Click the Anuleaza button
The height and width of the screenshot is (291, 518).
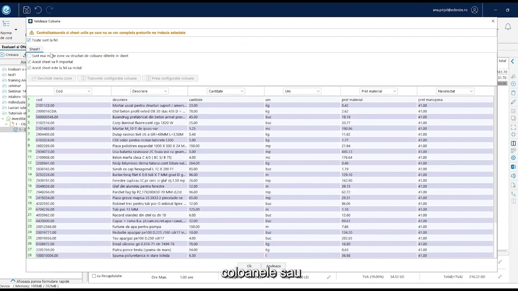tap(273, 266)
